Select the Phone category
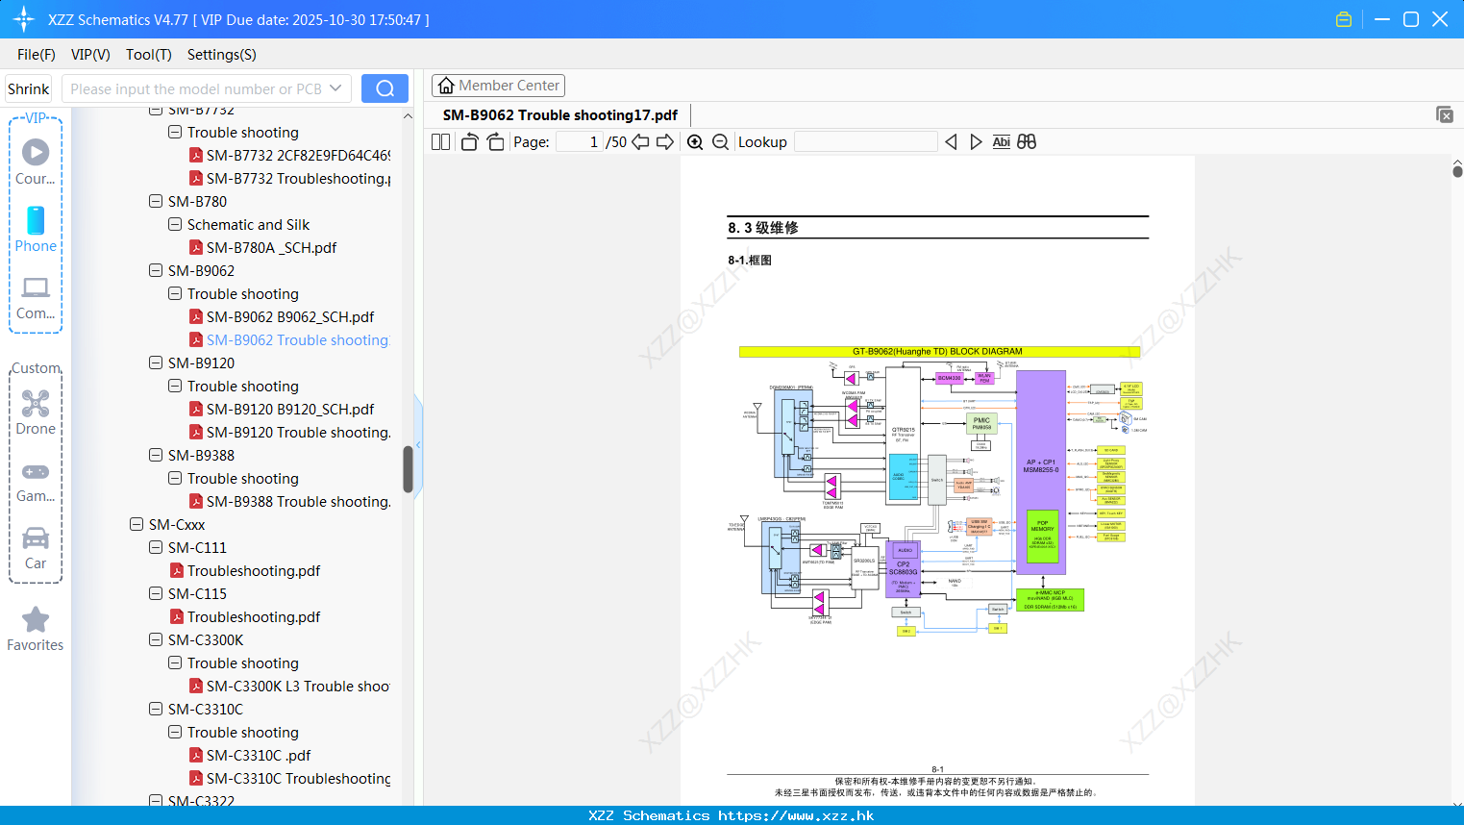 pos(36,229)
